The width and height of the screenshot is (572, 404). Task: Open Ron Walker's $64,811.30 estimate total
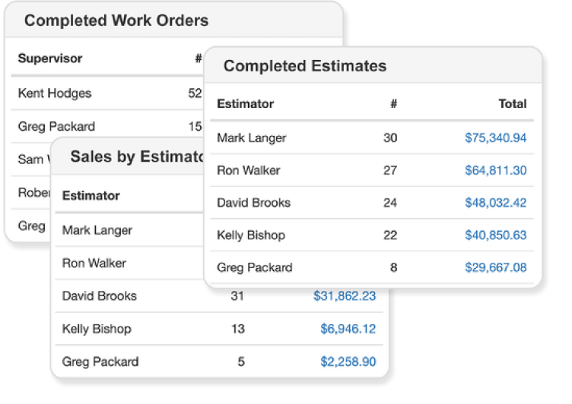pyautogui.click(x=495, y=170)
